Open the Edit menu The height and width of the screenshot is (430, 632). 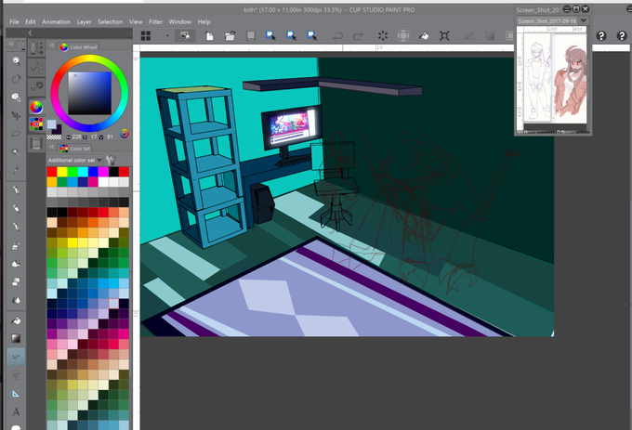click(31, 21)
